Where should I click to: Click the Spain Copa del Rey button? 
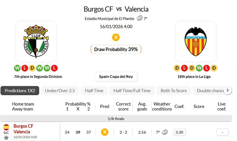tap(116, 76)
